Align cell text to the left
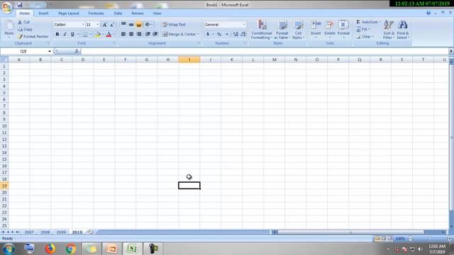Screen dimensions: 454x255 (x=123, y=34)
